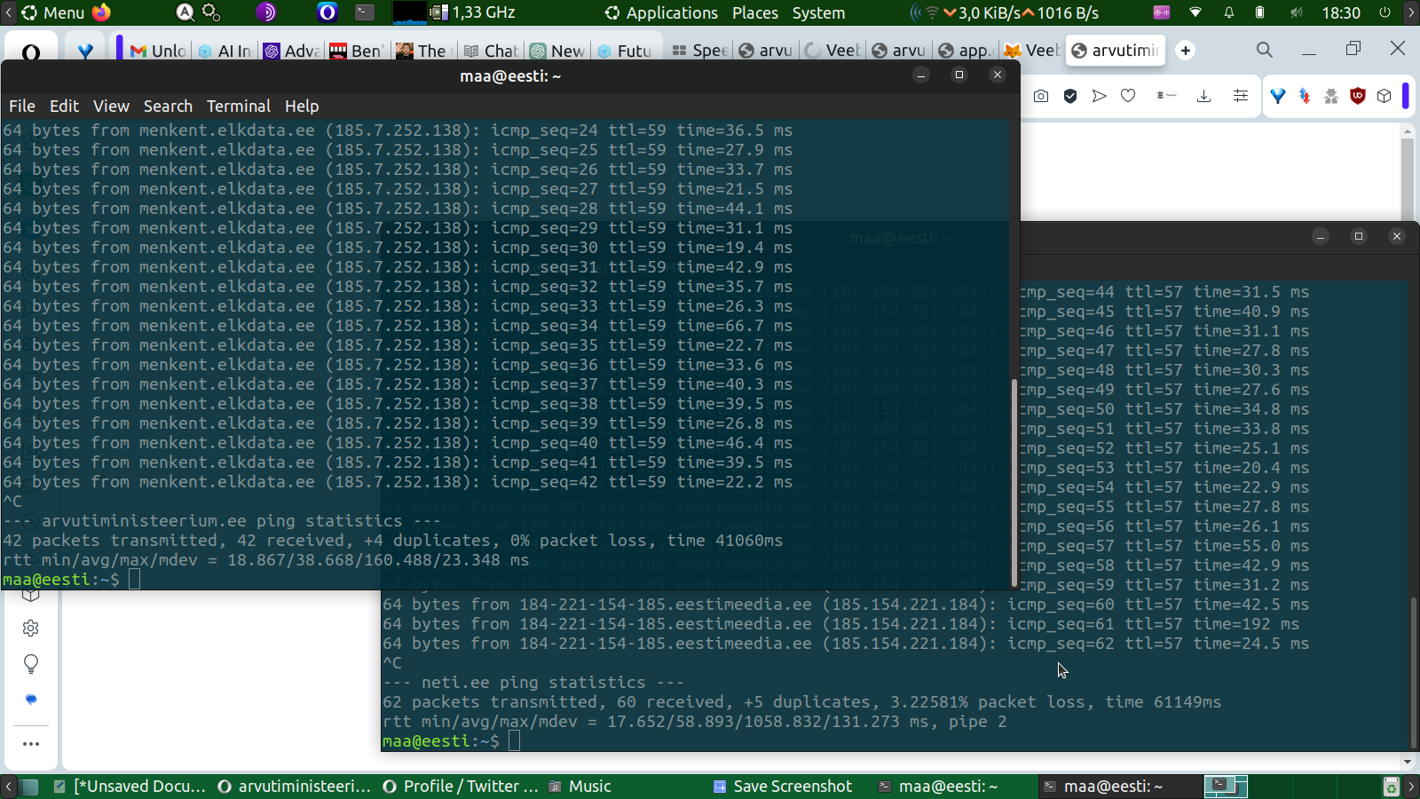The height and width of the screenshot is (799, 1420).
Task: Launch Firefox from the top panel
Action: (102, 12)
